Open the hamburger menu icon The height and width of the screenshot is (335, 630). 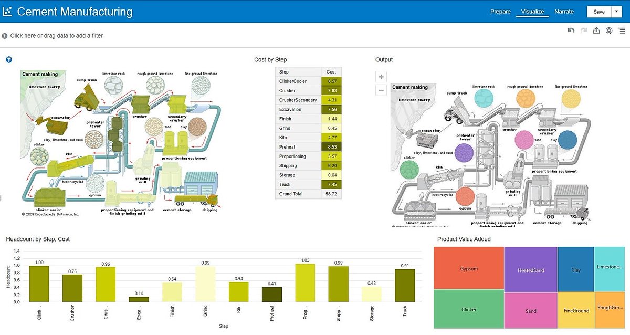click(x=622, y=30)
